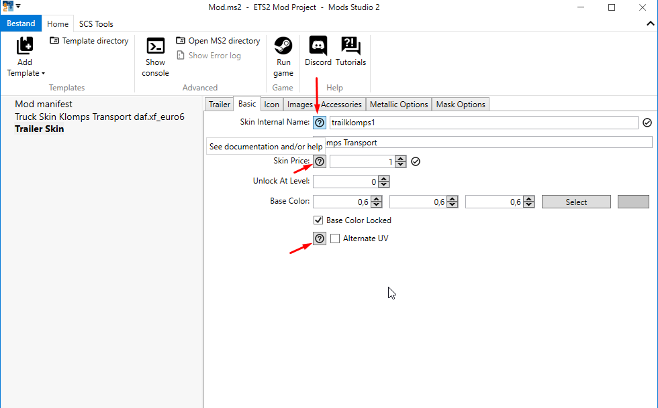Open the SCS Tools ribbon tab
The width and height of the screenshot is (658, 408).
[95, 23]
